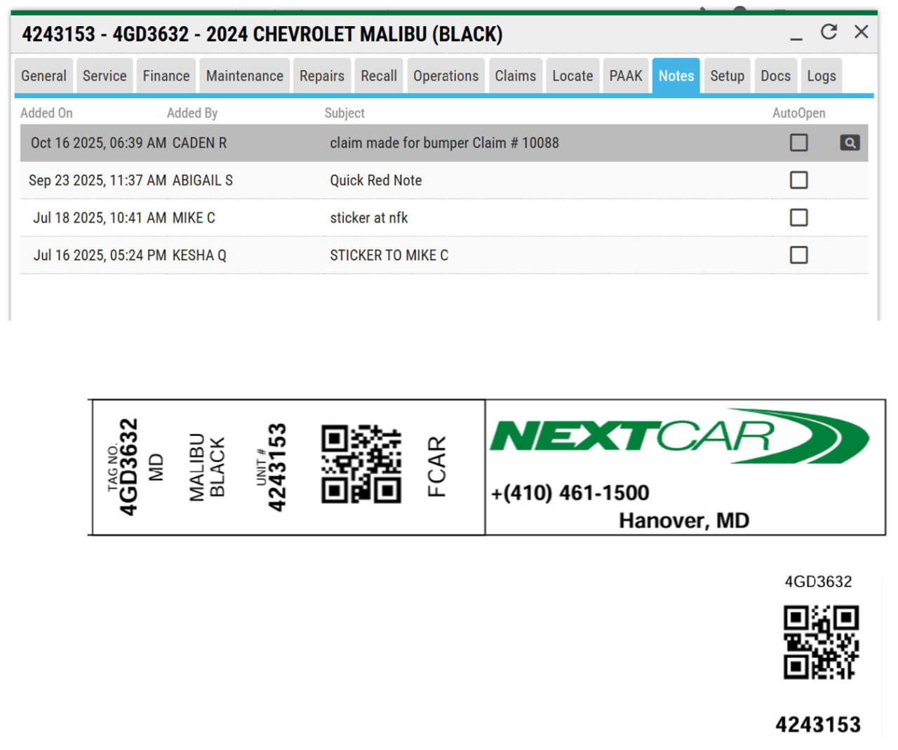Enable AutoOpen for the bumper claim note

pos(798,143)
